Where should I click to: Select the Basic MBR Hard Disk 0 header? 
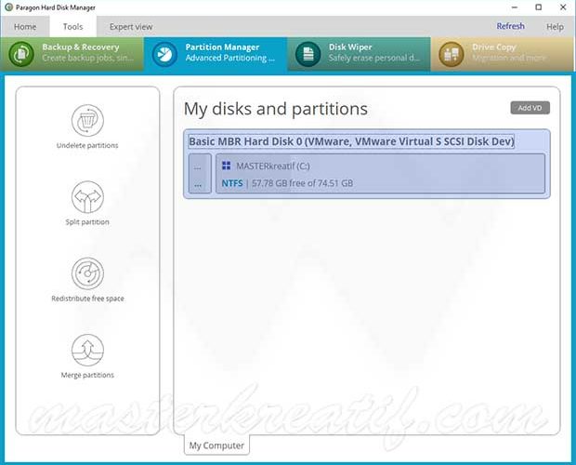(x=351, y=141)
